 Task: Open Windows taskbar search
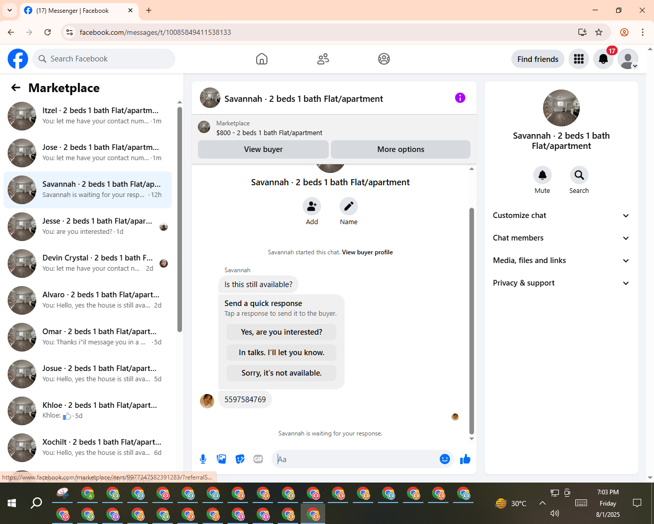click(36, 503)
